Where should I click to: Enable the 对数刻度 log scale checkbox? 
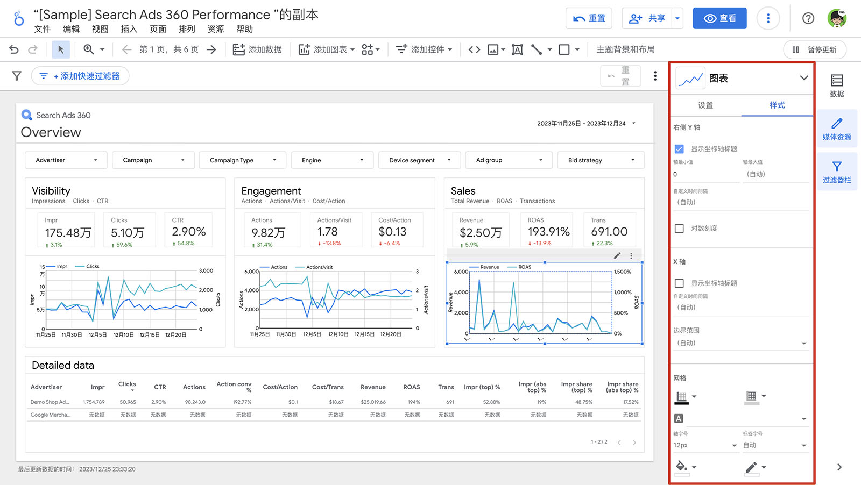[679, 229]
